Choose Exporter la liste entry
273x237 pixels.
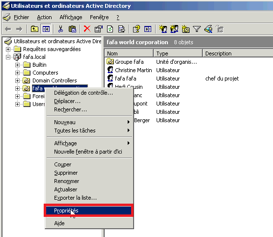click(89, 198)
